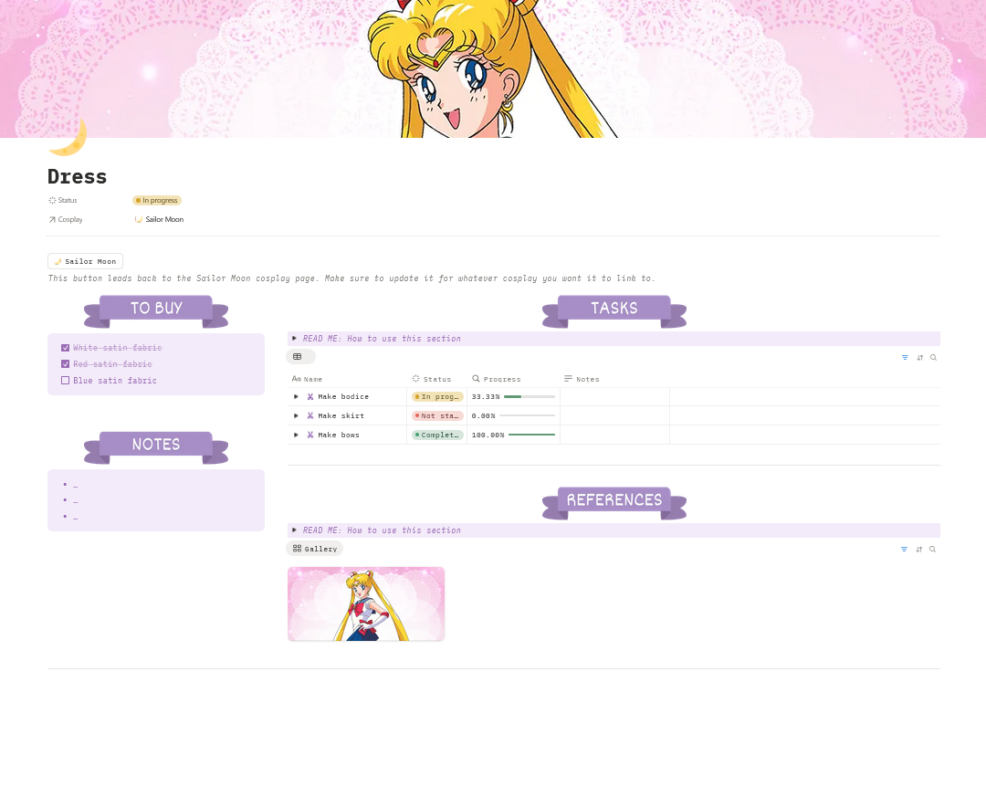
Task: Click the Make bows Notes cell
Action: click(x=614, y=435)
